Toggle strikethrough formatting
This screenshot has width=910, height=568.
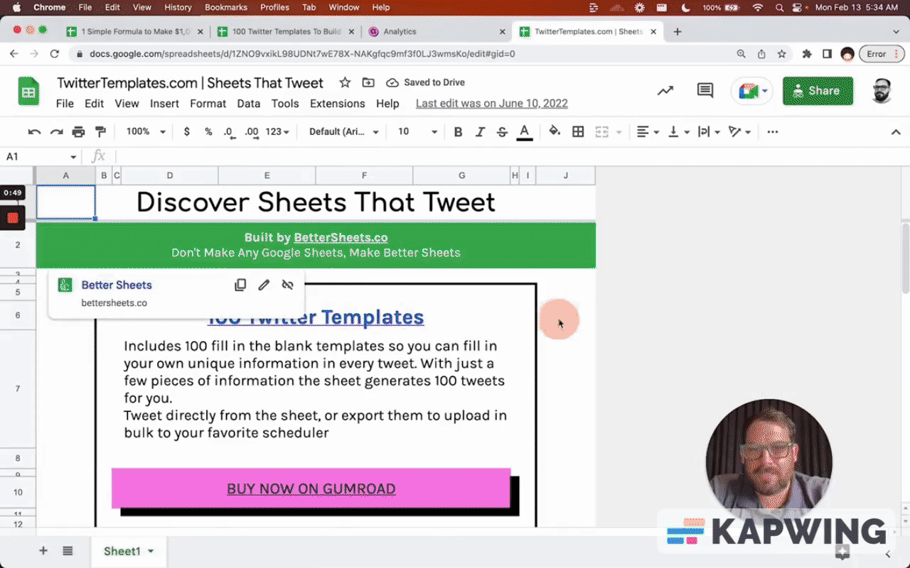pos(503,132)
